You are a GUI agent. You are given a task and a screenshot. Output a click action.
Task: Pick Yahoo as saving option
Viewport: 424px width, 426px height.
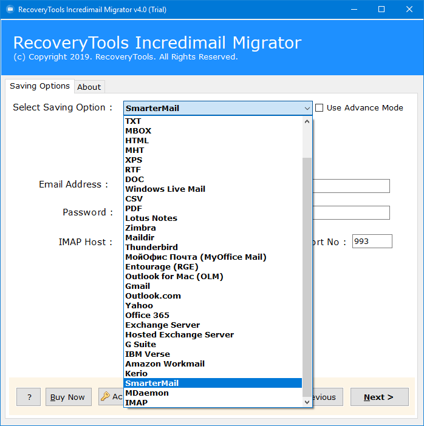(x=213, y=305)
